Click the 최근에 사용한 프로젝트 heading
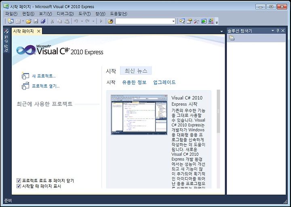291x207 pixels. pyautogui.click(x=44, y=104)
